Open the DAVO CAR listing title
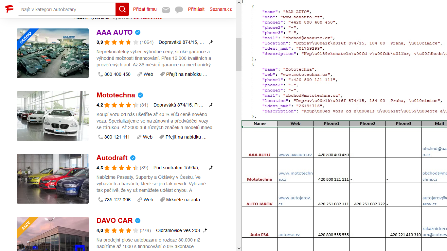Screen dimensions: 447x251 [115, 221]
